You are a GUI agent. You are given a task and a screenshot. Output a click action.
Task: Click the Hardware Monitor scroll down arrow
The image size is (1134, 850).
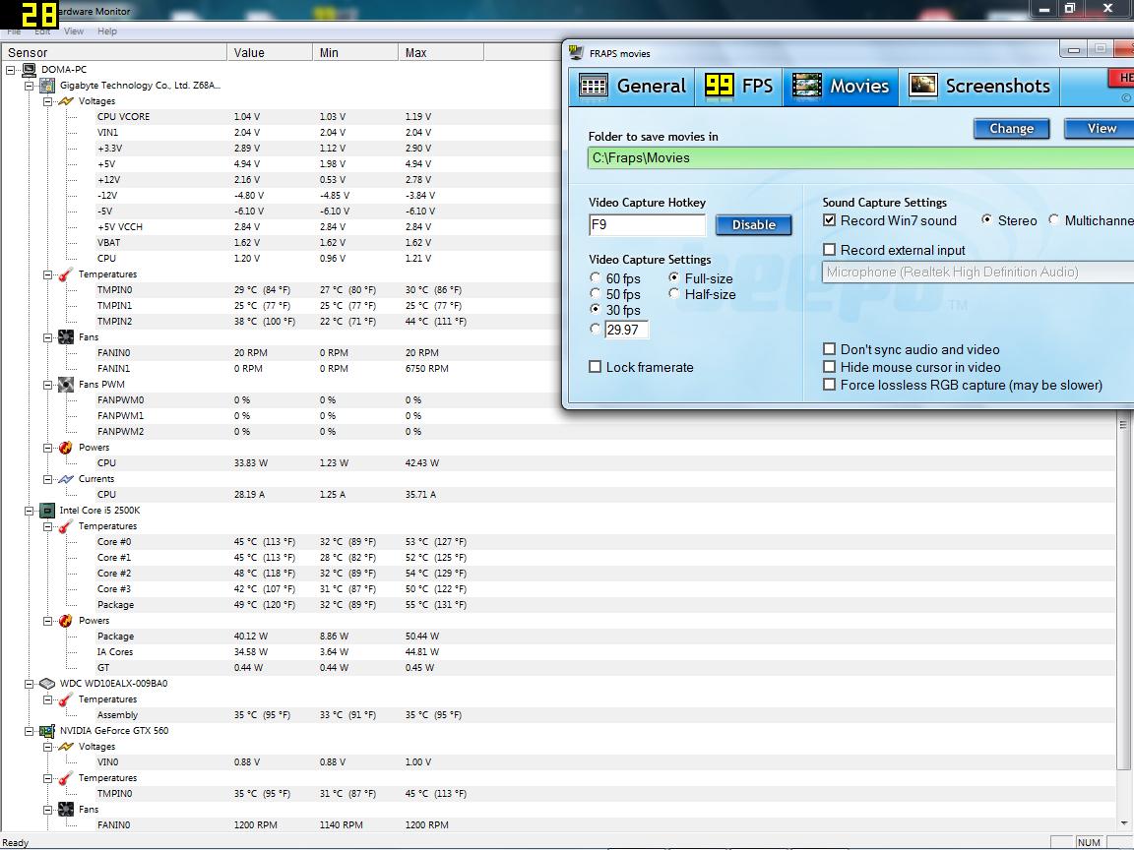1124,822
